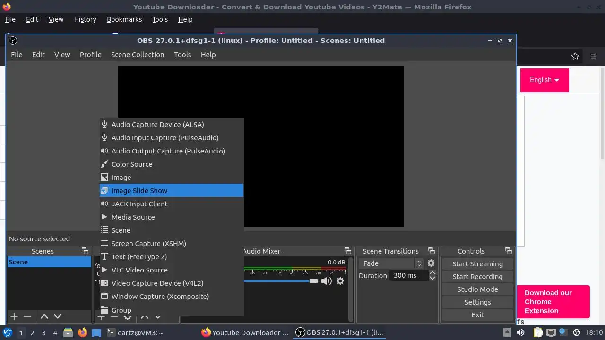Click the audio level meter bar
Screen dimensions: 605x340
[x=295, y=269]
